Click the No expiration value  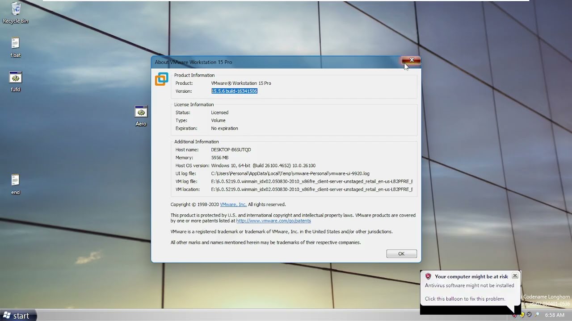click(x=224, y=128)
